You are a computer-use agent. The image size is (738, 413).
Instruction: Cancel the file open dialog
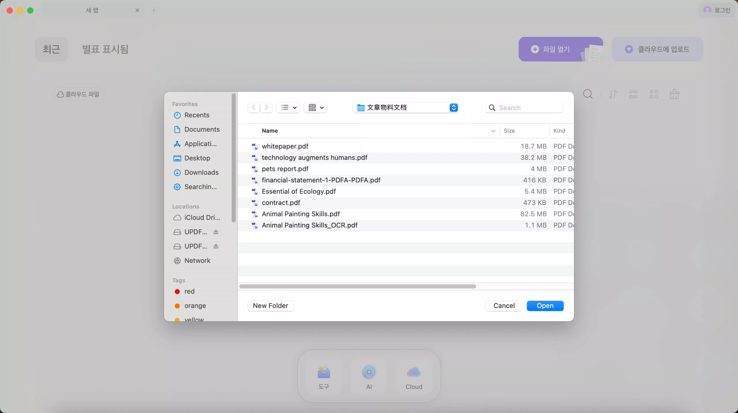tap(504, 306)
